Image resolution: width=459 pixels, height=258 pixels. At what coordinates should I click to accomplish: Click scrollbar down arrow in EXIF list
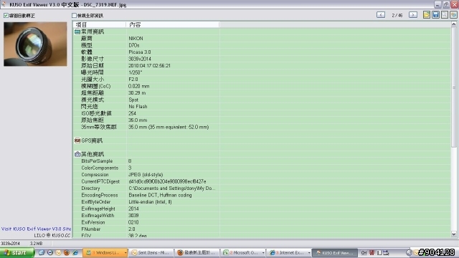pyautogui.click(x=454, y=234)
